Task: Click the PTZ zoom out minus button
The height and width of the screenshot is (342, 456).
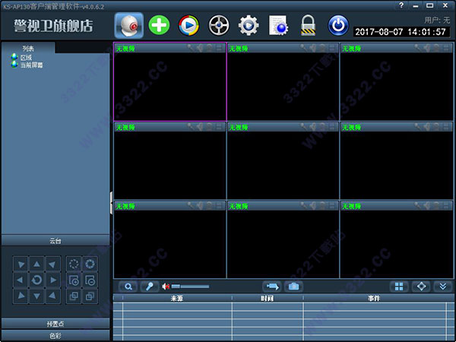Action: point(90,280)
